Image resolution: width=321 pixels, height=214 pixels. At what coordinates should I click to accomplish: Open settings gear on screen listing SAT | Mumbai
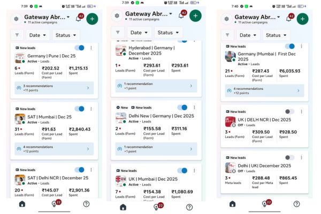(x=16, y=19)
